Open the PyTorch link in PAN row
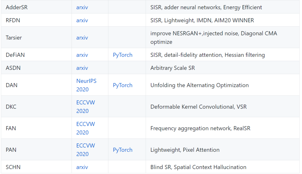The height and width of the screenshot is (174, 302). tap(122, 150)
